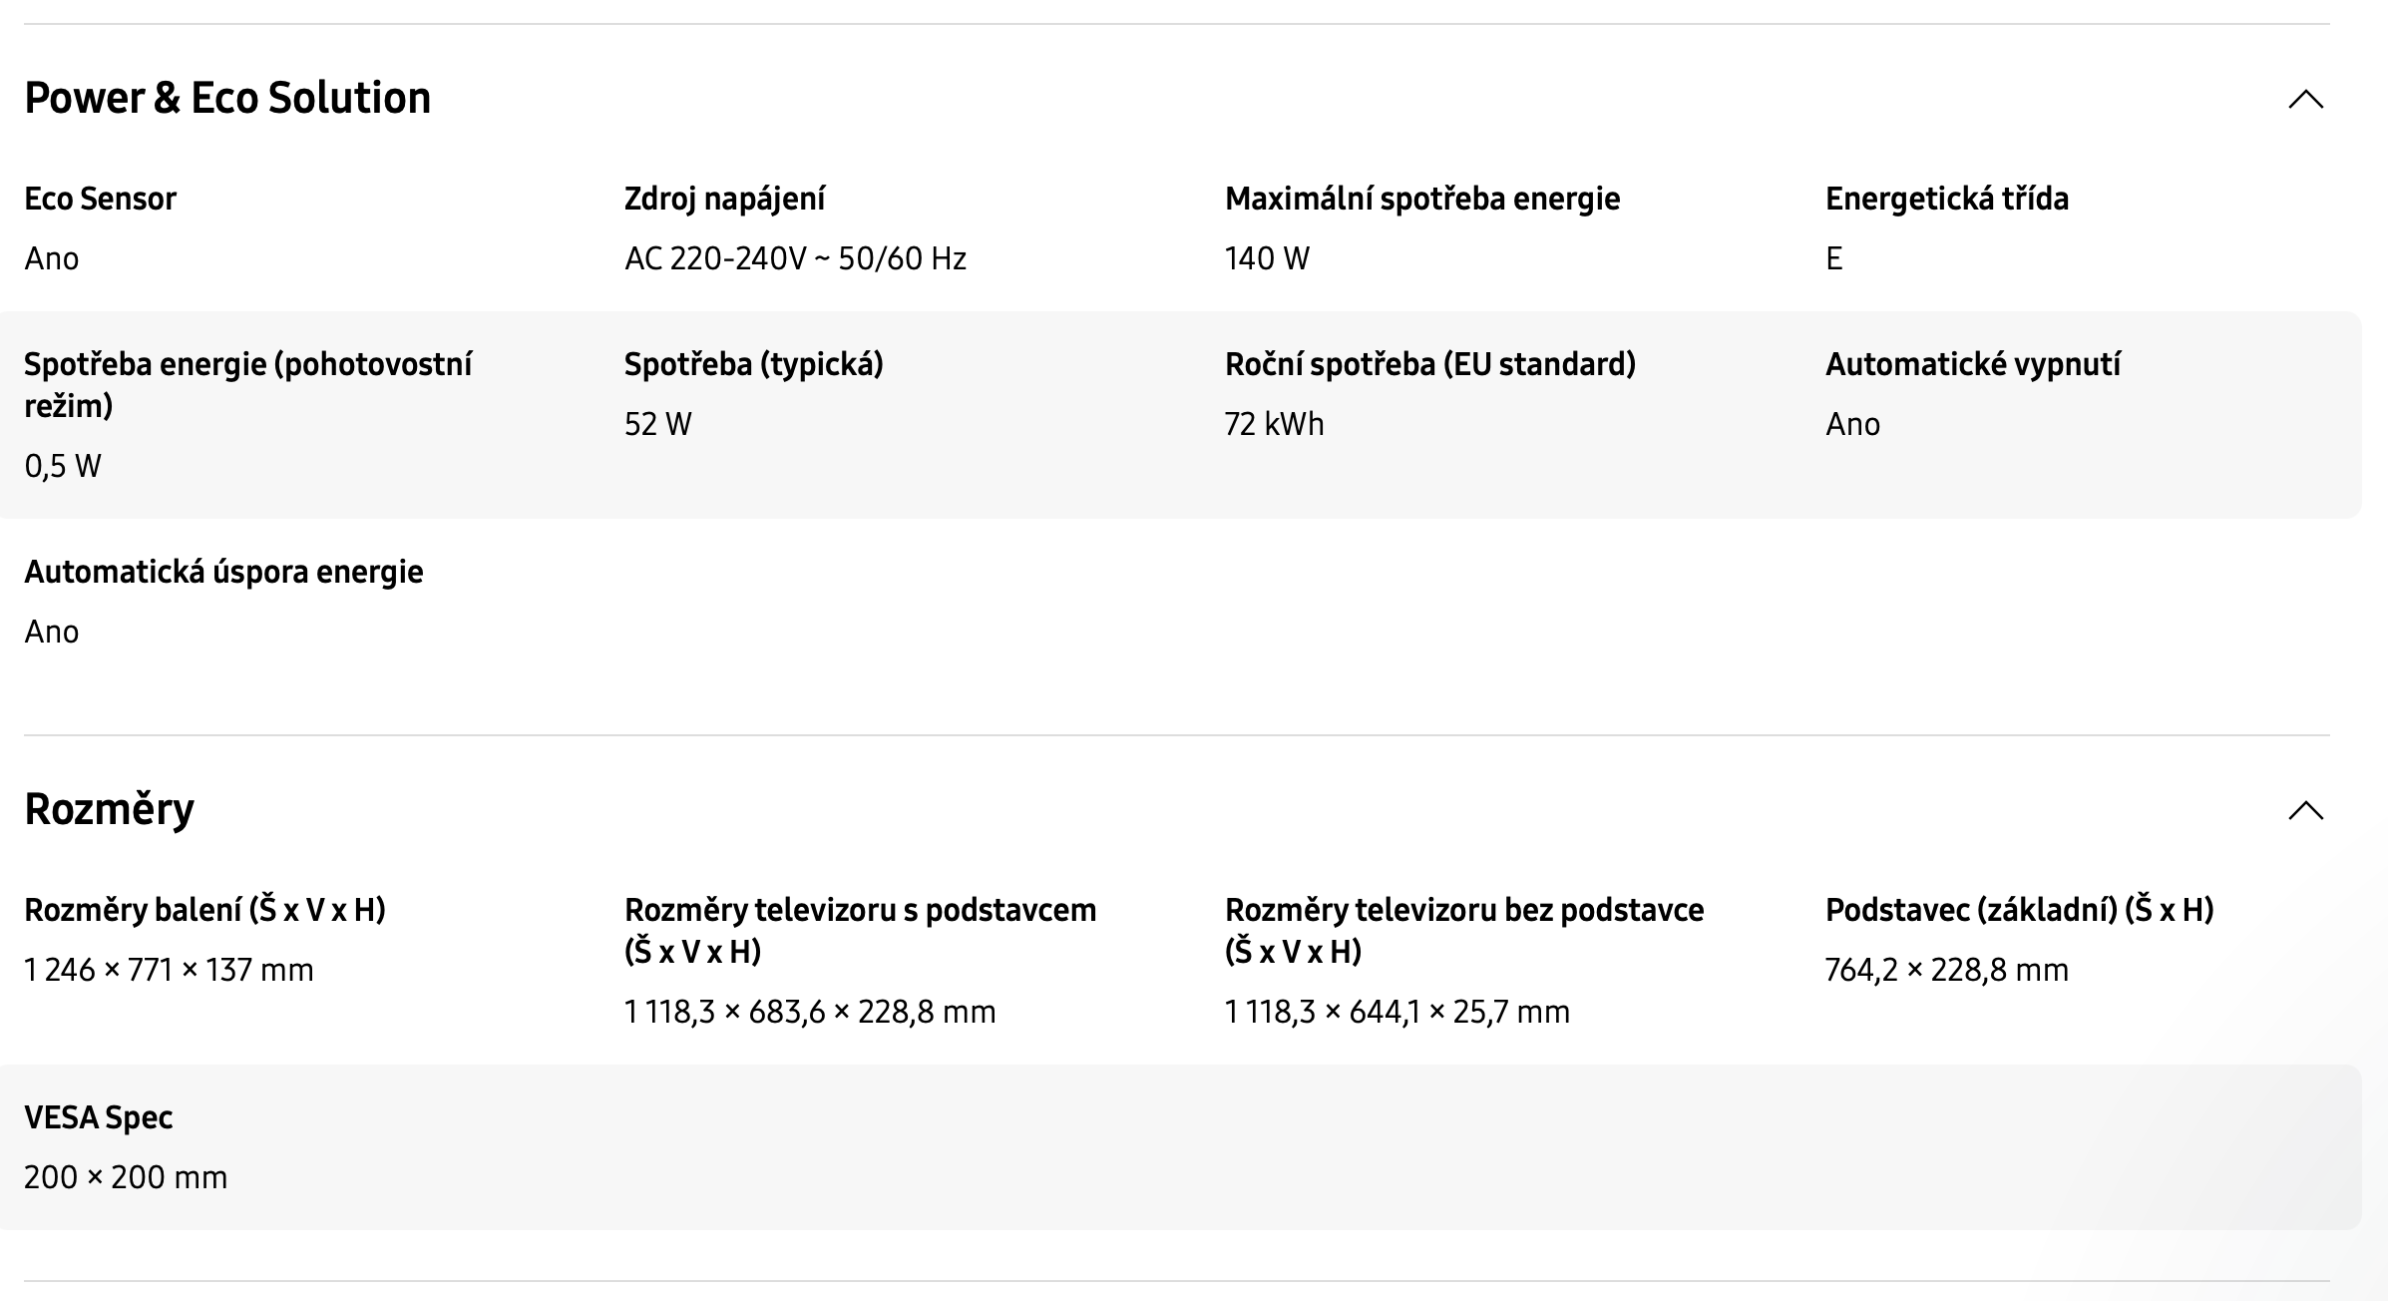
Task: Click the 140 W maximum consumption value
Action: (x=1267, y=258)
